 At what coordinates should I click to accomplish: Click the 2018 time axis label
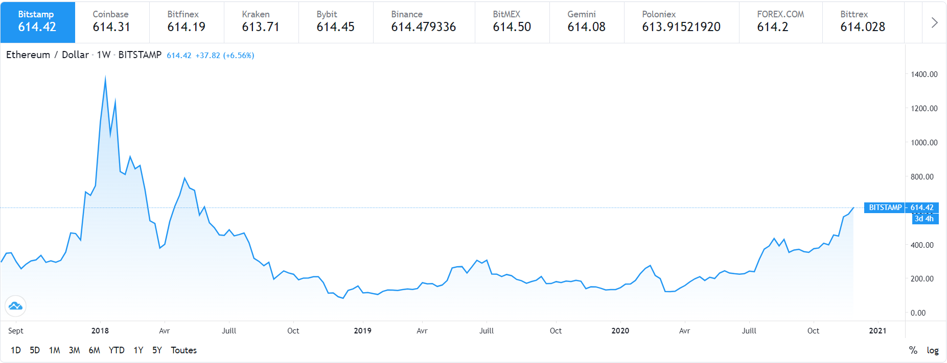pos(100,331)
